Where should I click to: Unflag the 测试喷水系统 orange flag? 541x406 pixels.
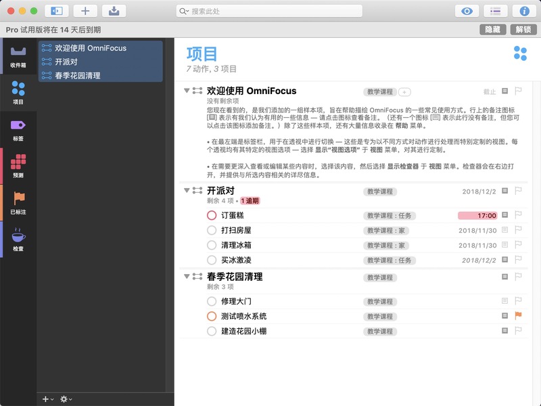click(x=518, y=315)
